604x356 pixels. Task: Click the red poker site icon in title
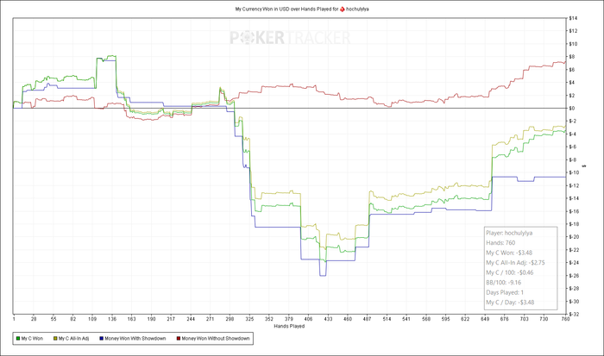(342, 9)
